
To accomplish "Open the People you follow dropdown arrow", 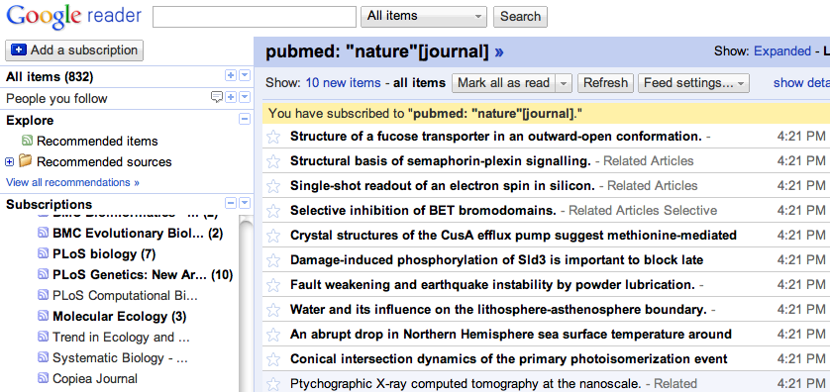I will click(x=244, y=97).
